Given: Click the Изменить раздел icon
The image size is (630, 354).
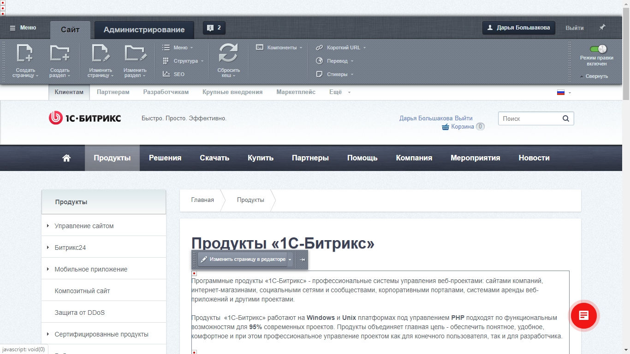Looking at the screenshot, I should point(135,53).
